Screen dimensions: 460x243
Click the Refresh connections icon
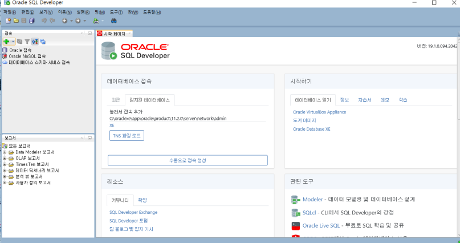pyautogui.click(x=19, y=42)
